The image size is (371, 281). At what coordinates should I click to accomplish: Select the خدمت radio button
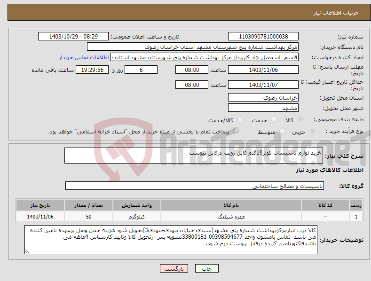click(274, 119)
